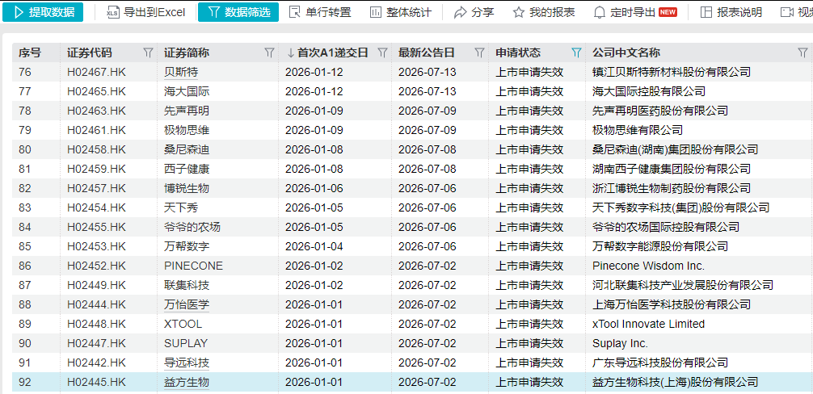
Task: Click company name 湖南西子健康集团股份有限公司
Action: pyautogui.click(x=672, y=169)
